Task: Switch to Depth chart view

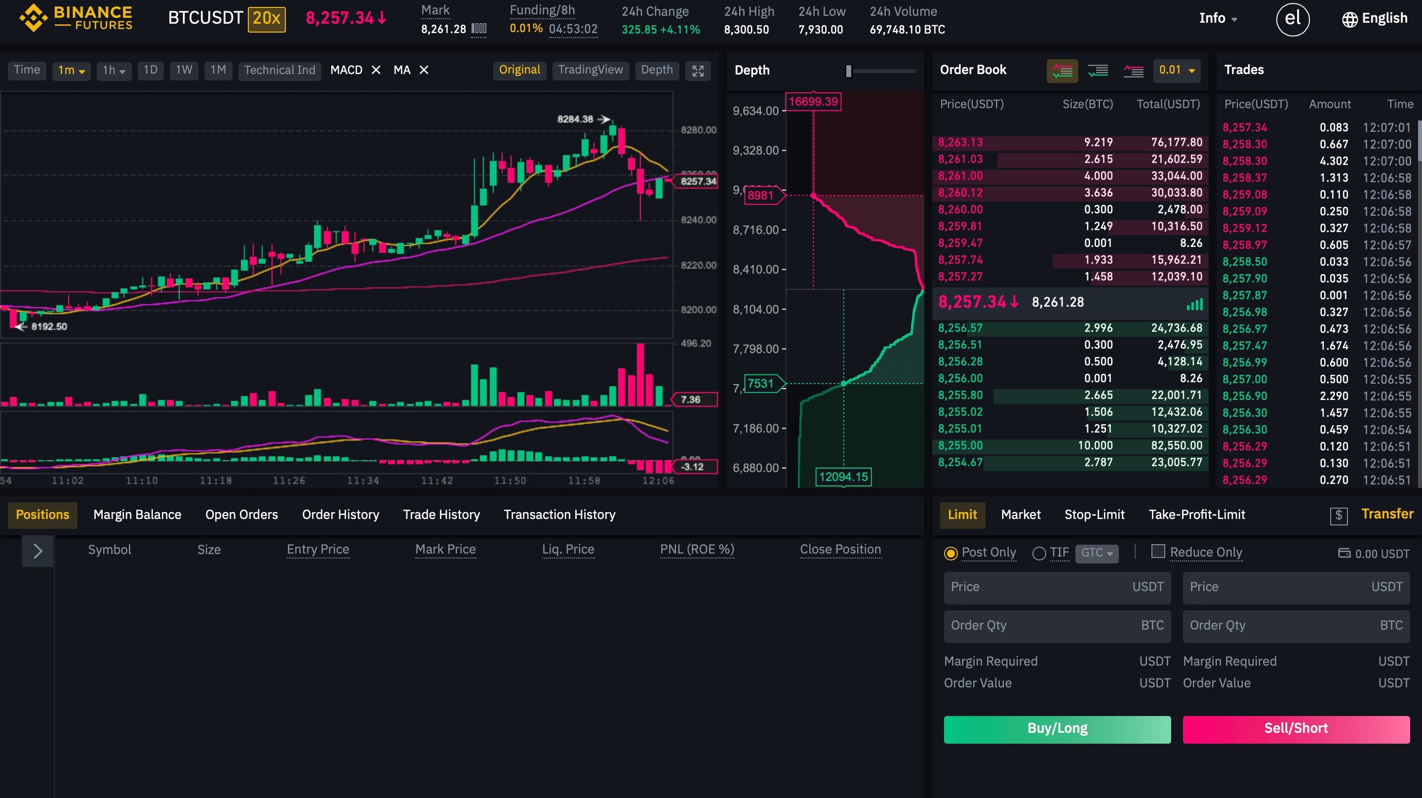Action: coord(656,70)
